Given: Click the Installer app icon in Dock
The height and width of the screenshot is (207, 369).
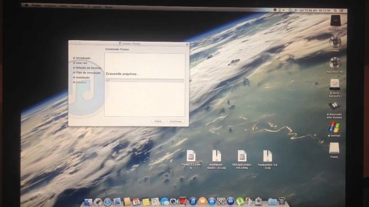Looking at the screenshot, I should [x=259, y=201].
